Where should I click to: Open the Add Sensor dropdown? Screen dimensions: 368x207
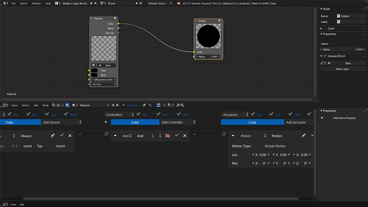click(62, 122)
